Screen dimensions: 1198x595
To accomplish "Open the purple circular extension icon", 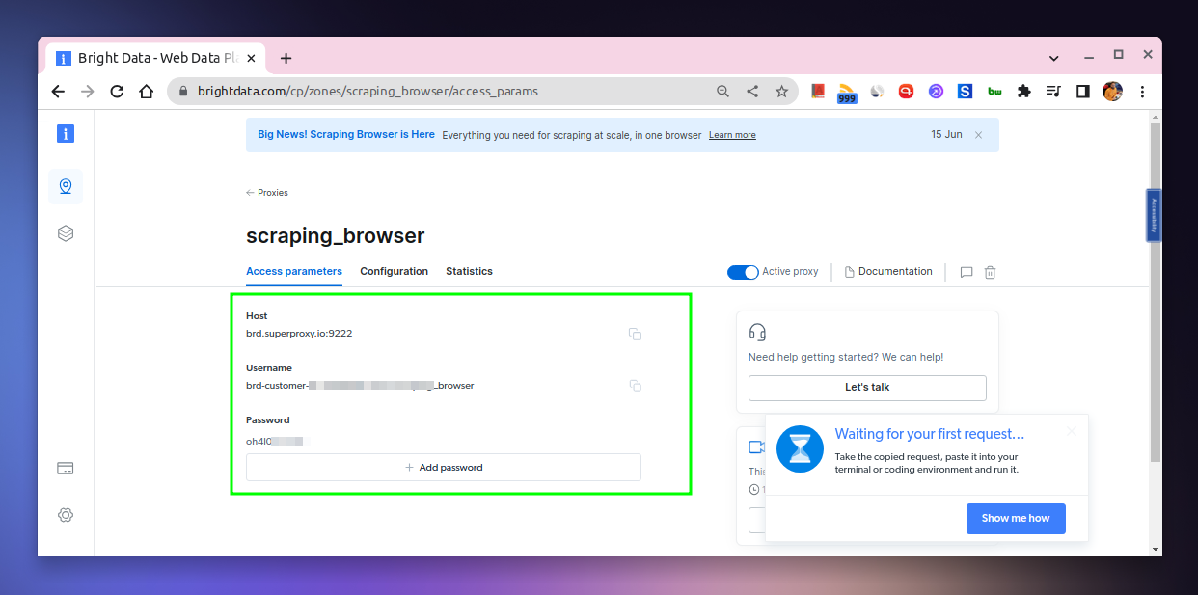I will coord(936,92).
